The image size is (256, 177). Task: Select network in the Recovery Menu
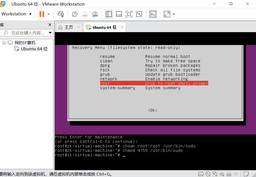point(108,79)
